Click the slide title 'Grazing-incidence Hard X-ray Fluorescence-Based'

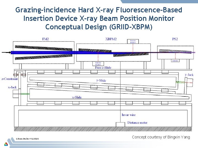tap(99, 10)
